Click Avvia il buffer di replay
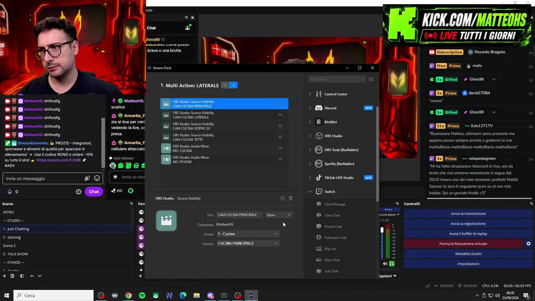The image size is (535, 301). [468, 234]
